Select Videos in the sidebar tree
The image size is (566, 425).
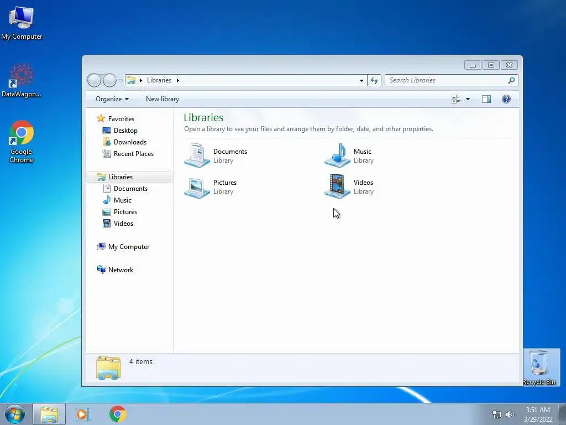(123, 224)
